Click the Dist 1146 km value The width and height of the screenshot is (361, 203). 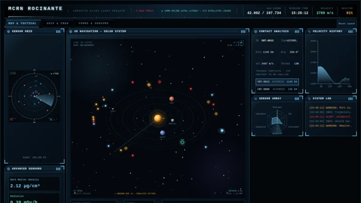pos(268,52)
